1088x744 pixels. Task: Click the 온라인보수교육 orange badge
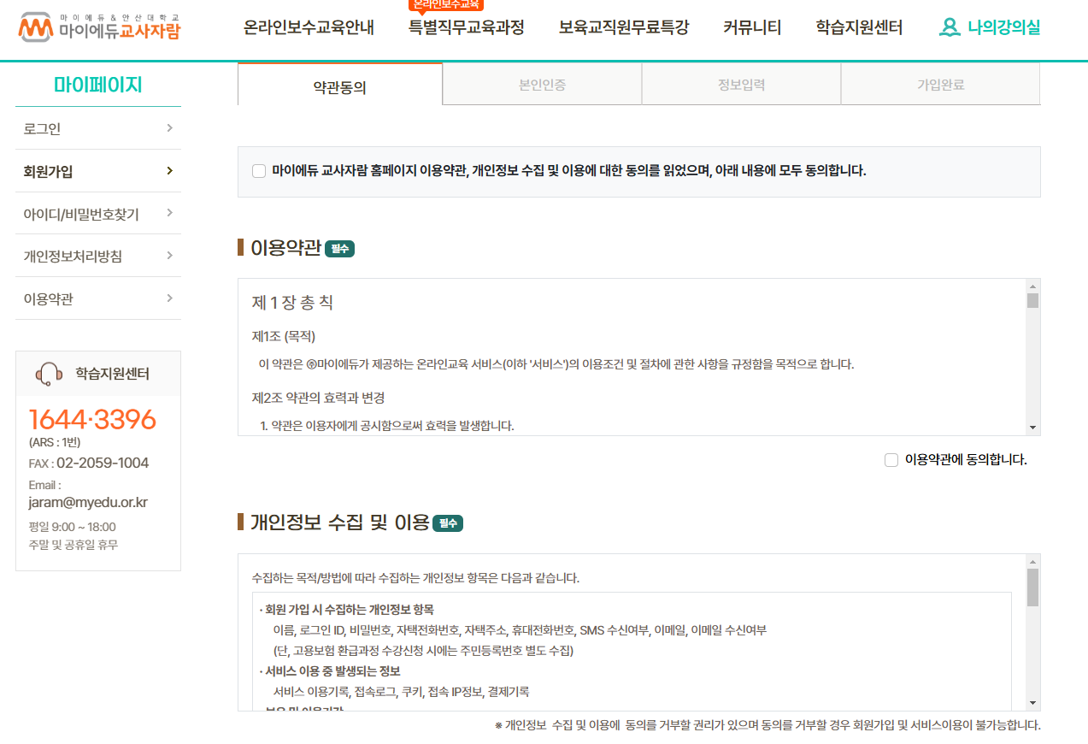click(x=446, y=4)
